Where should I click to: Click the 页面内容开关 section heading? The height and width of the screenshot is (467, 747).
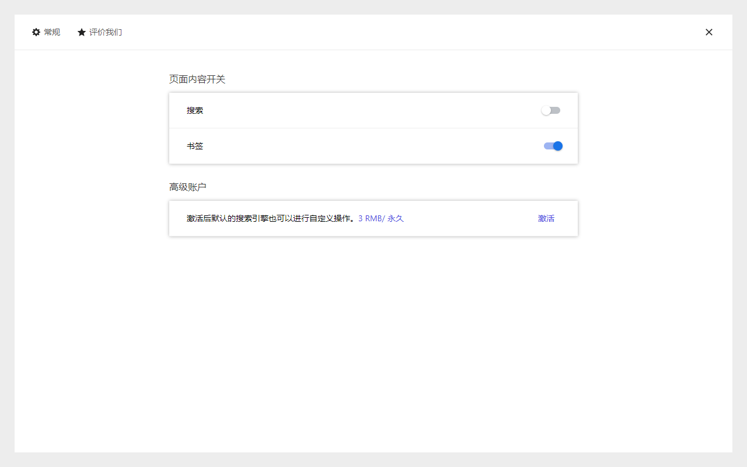pyautogui.click(x=197, y=79)
